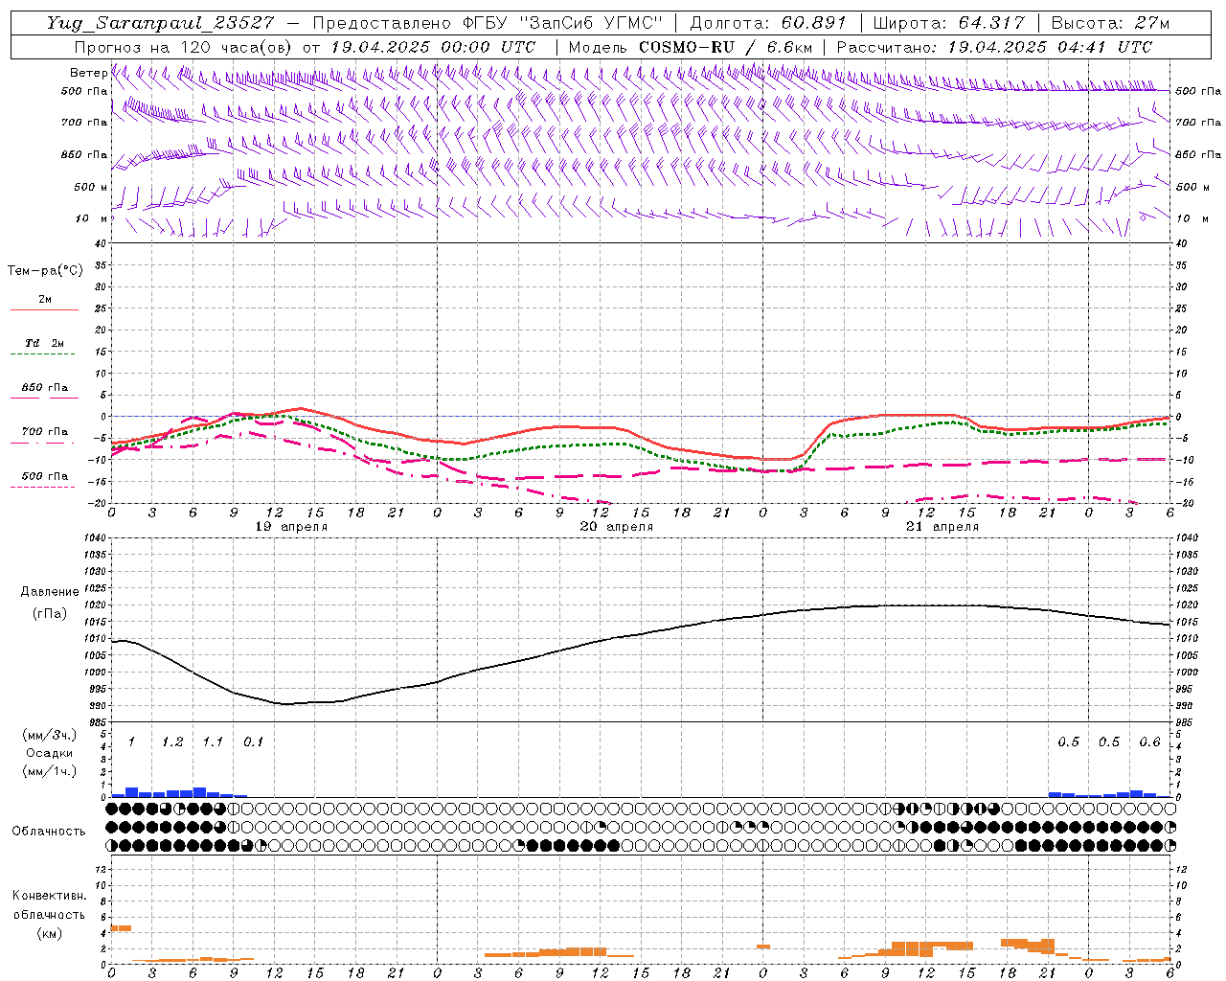Select the Широта: 64.317 header value
This screenshot has width=1226, height=981.
point(949,23)
